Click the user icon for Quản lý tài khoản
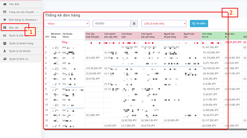The width and height of the screenshot is (247, 138). click(x=5, y=51)
